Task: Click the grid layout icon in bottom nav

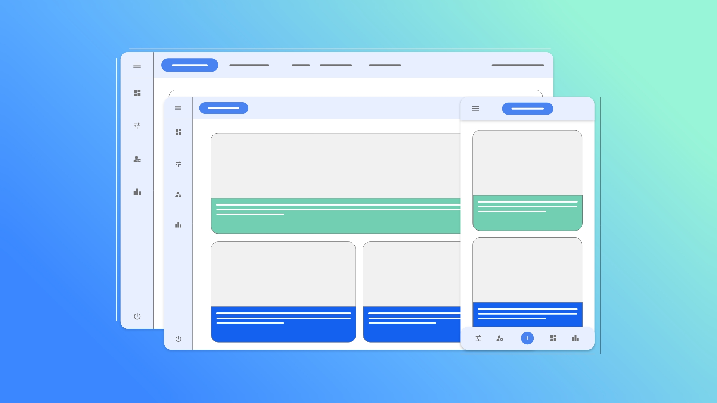Action: click(553, 338)
